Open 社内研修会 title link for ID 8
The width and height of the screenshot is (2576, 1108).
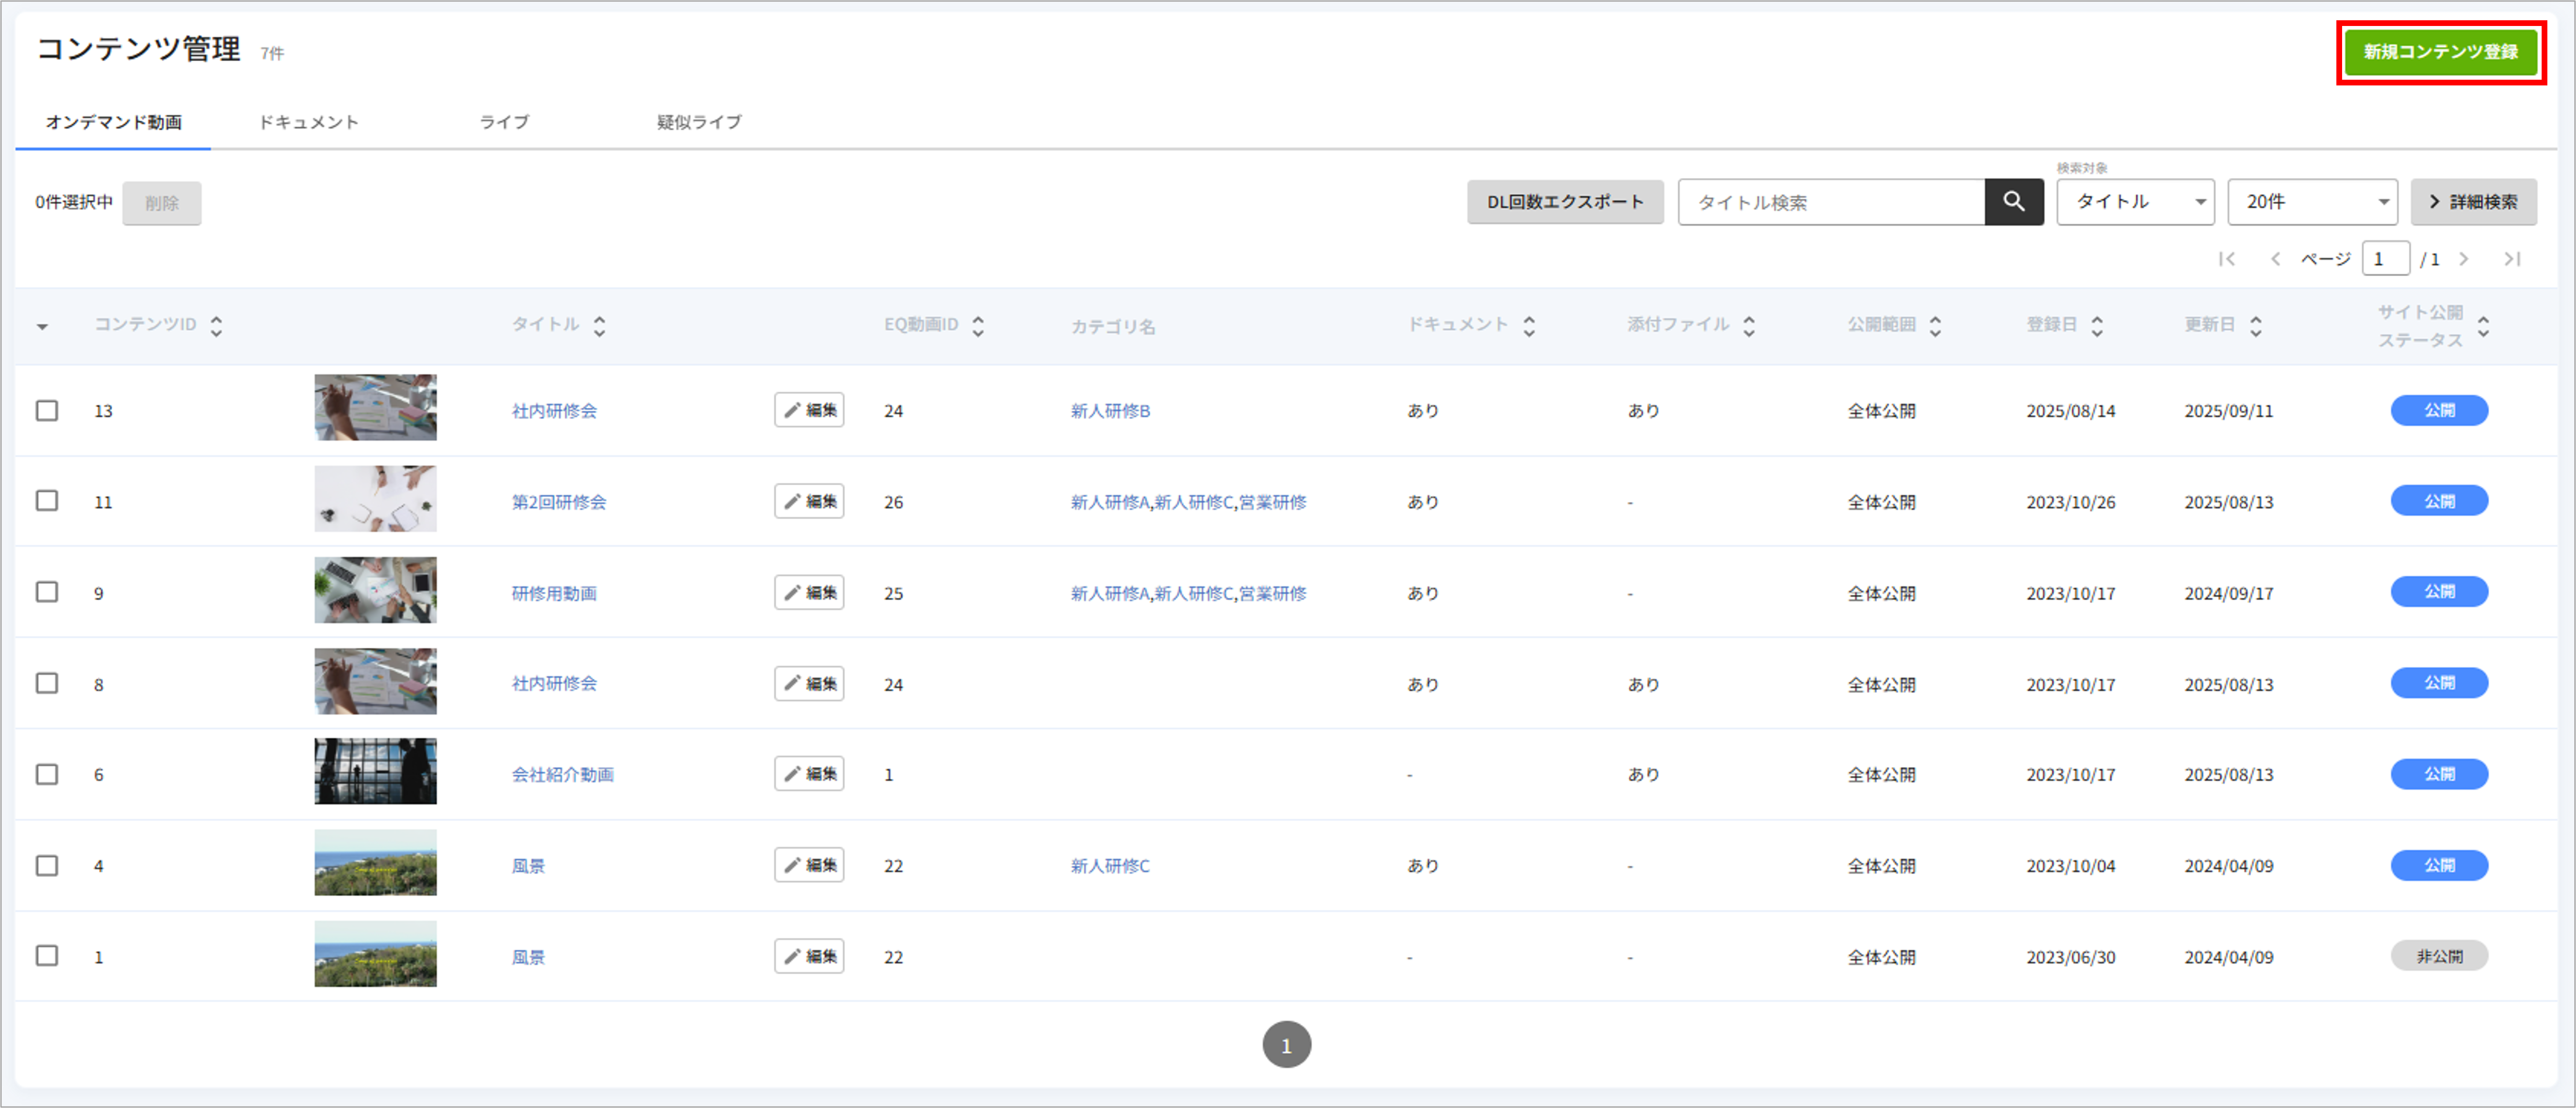coord(554,684)
